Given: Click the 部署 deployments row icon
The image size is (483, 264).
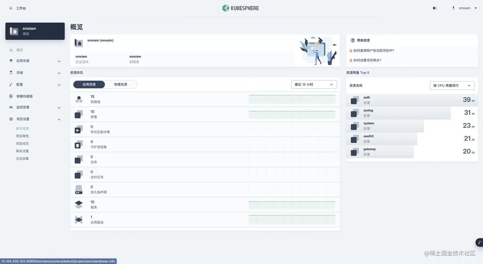Looking at the screenshot, I should [79, 114].
